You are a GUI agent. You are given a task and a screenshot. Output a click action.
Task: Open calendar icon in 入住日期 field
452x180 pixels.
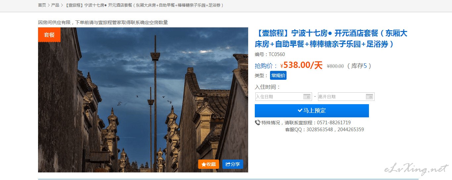[307, 97]
